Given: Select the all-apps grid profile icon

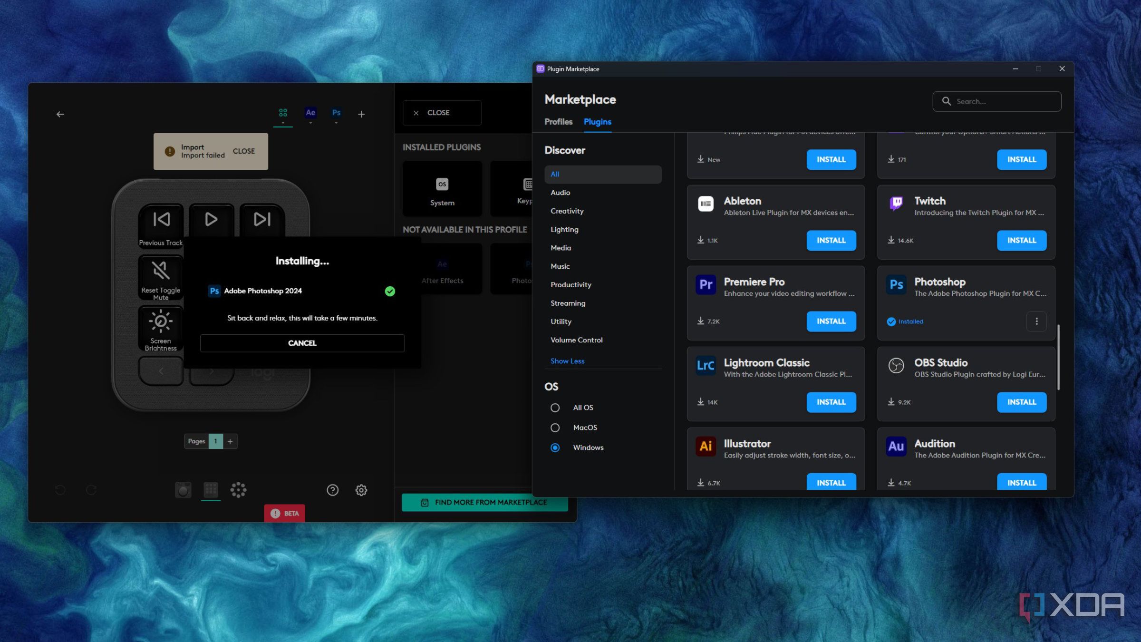Looking at the screenshot, I should coord(283,113).
